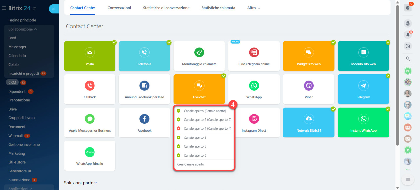The height and width of the screenshot is (190, 420).
Task: Open Dipendenti in sidebar
Action: pos(17,91)
